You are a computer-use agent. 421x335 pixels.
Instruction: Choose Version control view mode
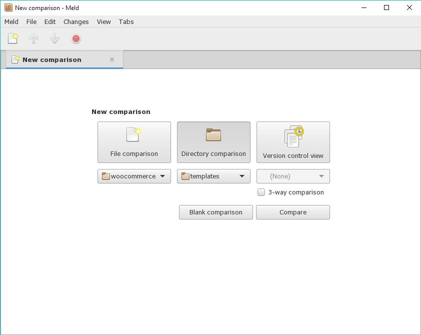[x=293, y=142]
